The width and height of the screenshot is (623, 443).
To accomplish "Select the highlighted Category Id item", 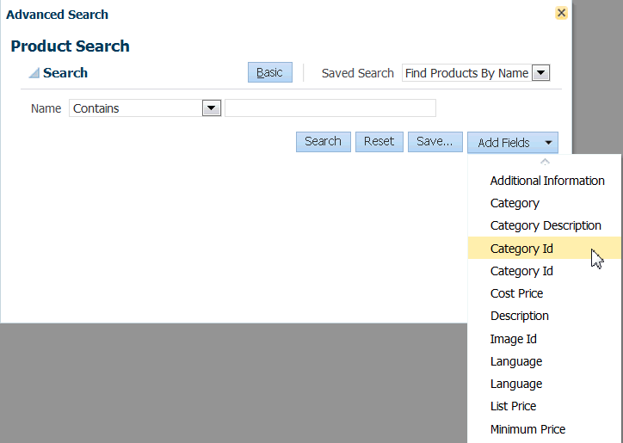I will 521,249.
